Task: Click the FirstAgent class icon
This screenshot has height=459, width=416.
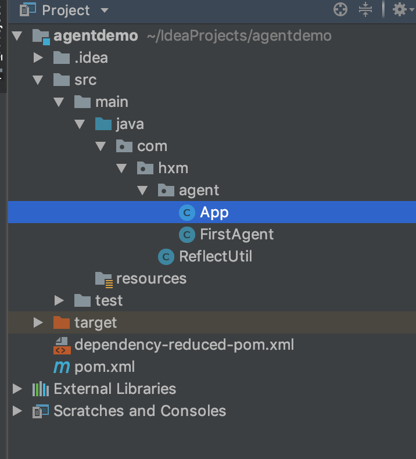Action: tap(187, 235)
